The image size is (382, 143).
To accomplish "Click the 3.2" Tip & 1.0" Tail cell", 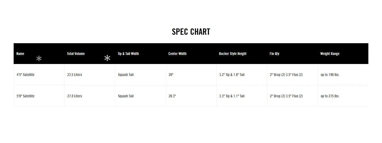I will [232, 75].
